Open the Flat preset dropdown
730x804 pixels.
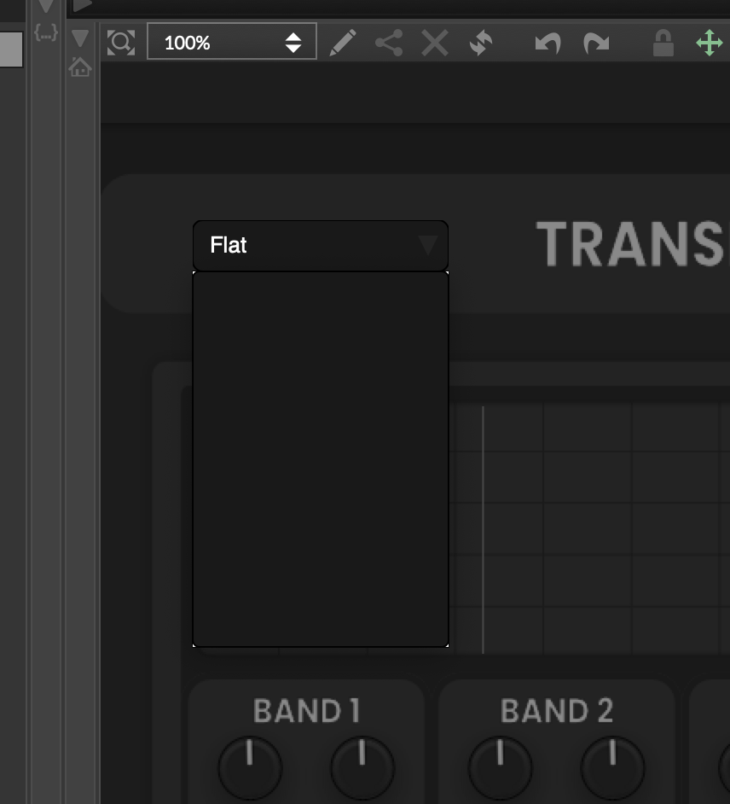pos(320,246)
